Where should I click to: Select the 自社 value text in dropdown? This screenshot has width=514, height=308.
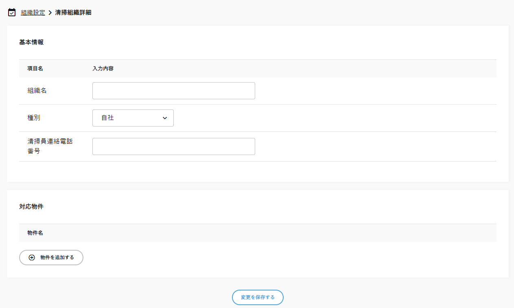tap(107, 118)
